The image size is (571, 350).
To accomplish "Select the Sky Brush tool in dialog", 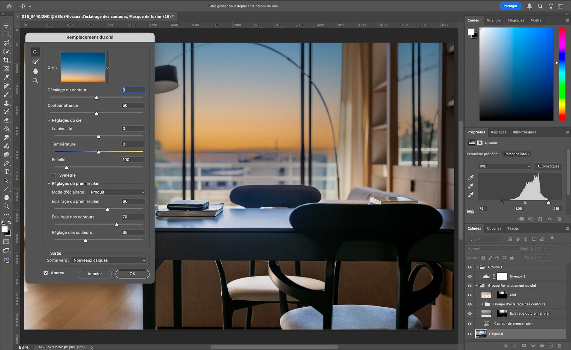I will click(35, 62).
